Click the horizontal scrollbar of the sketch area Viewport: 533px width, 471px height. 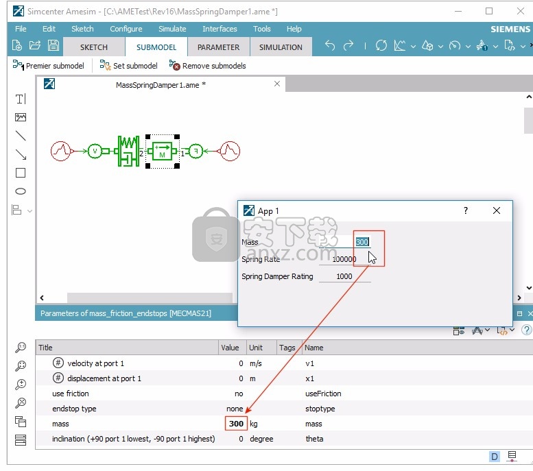pyautogui.click(x=150, y=298)
